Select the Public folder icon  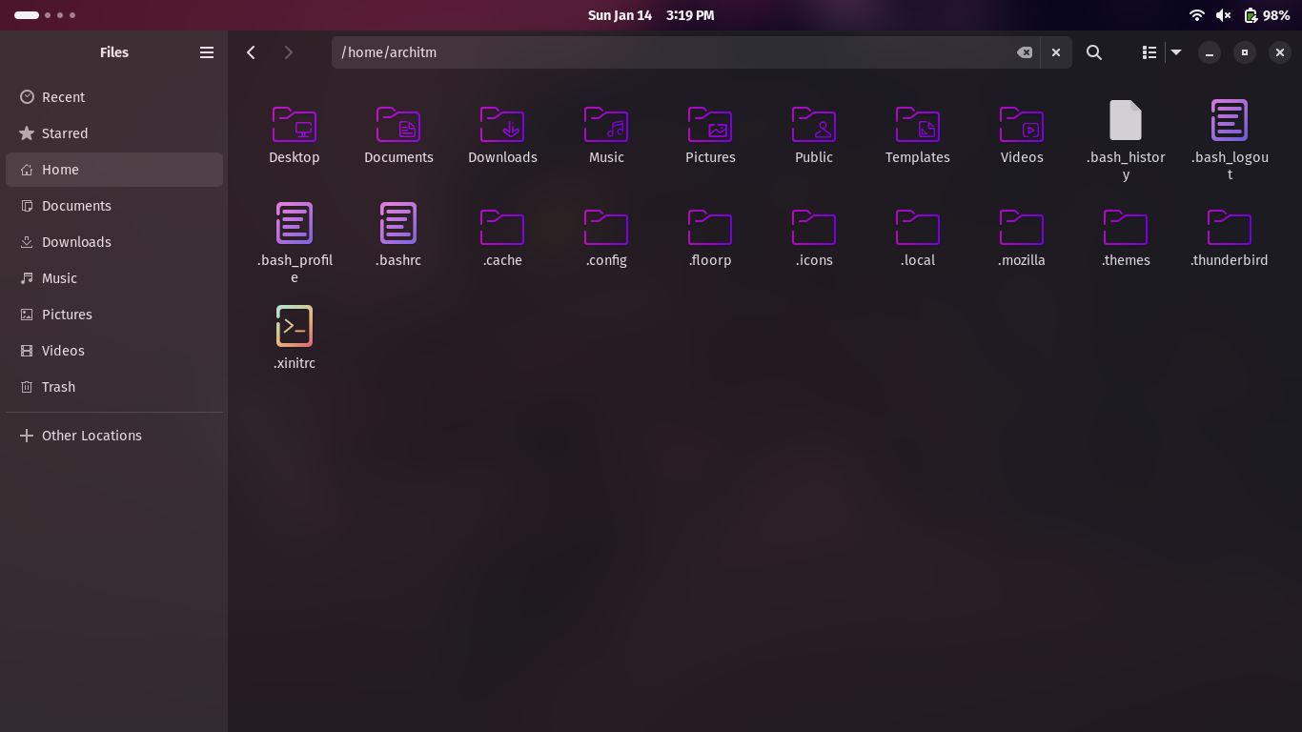click(814, 124)
